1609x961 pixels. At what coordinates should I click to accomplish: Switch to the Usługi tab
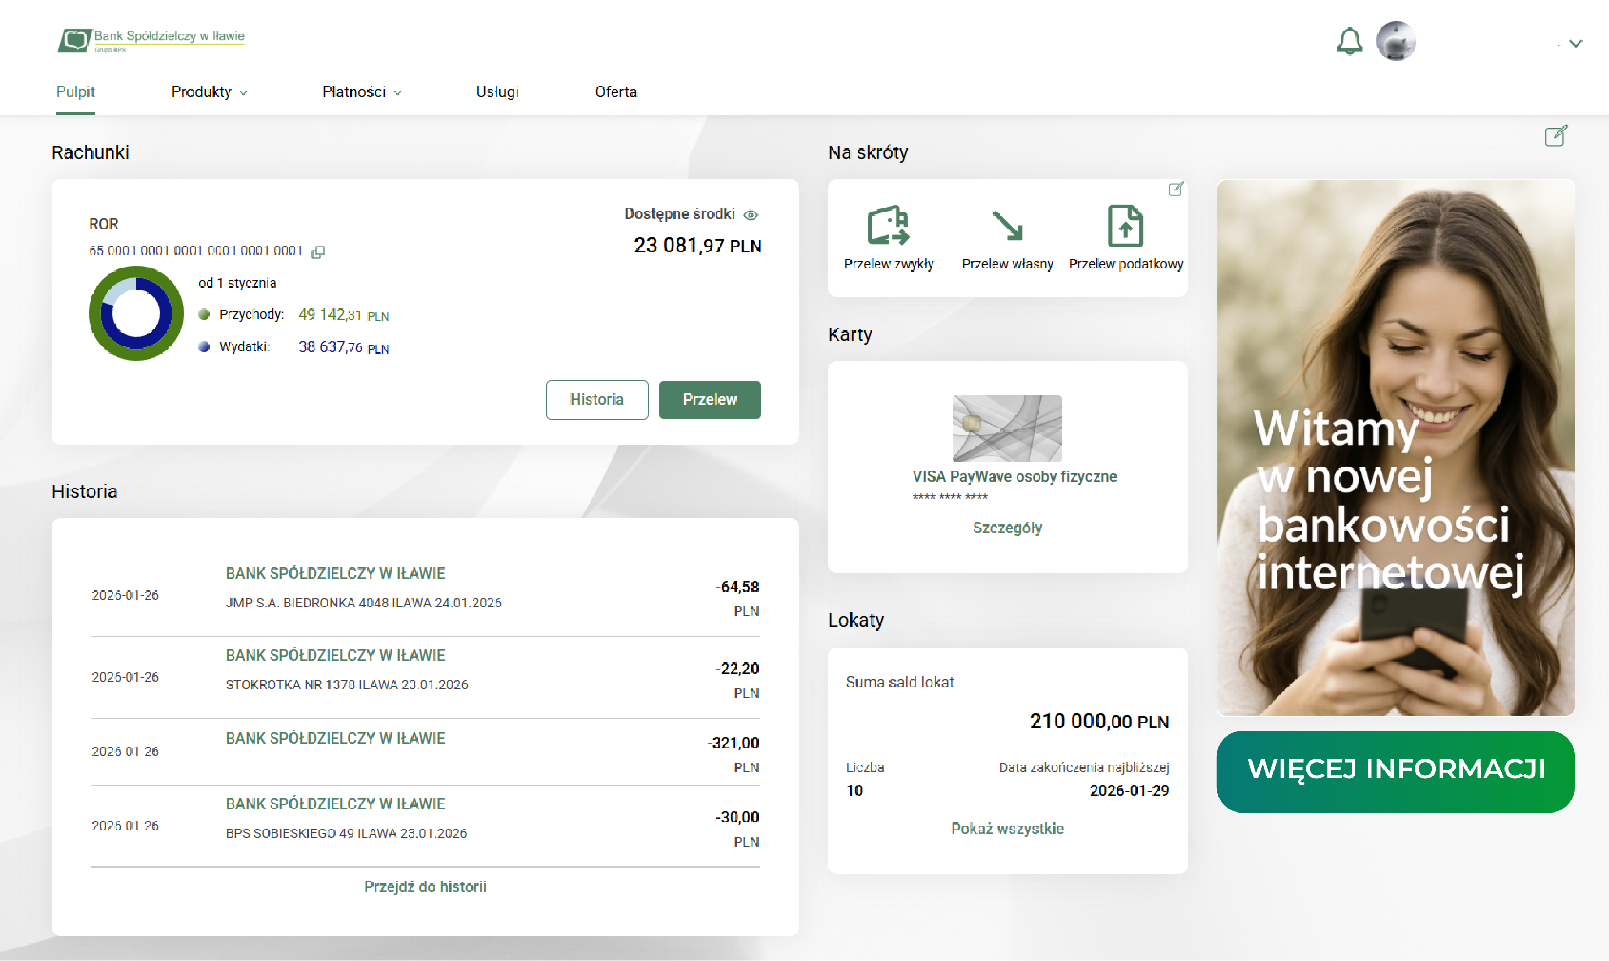point(497,92)
